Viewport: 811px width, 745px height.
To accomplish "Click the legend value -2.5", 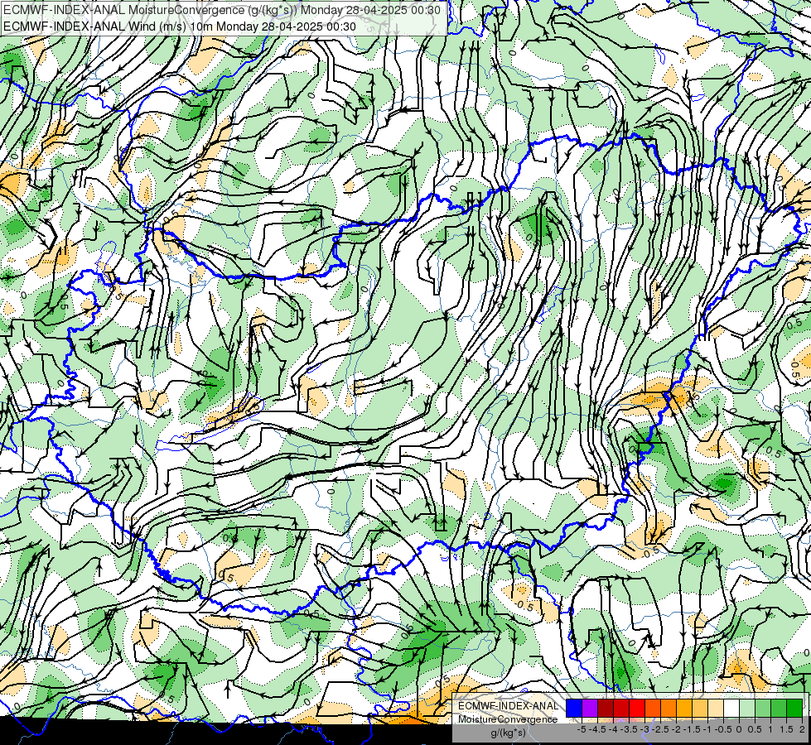I will (660, 729).
